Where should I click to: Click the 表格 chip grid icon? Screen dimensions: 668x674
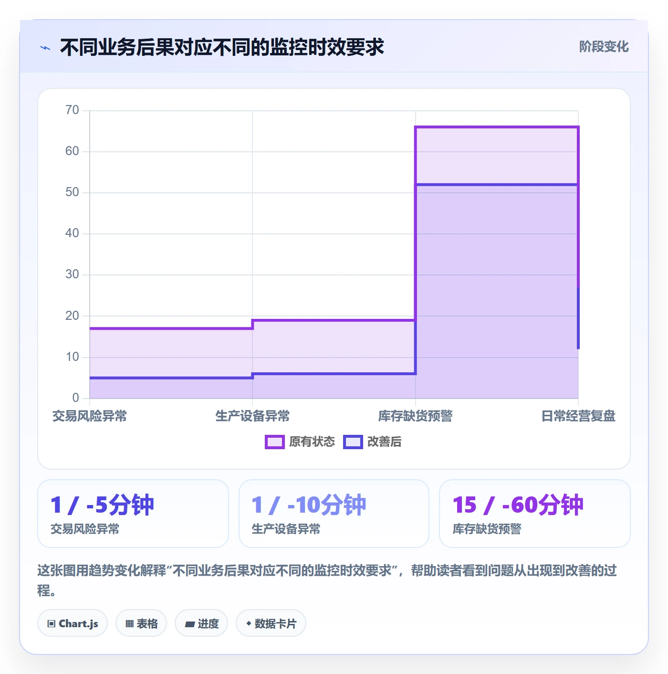tap(129, 623)
